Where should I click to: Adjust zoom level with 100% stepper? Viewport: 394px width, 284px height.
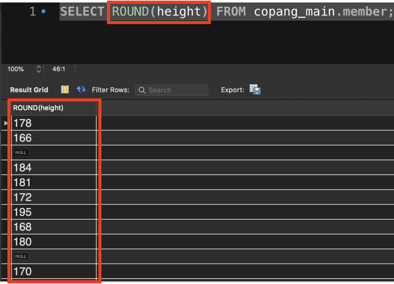pos(38,69)
